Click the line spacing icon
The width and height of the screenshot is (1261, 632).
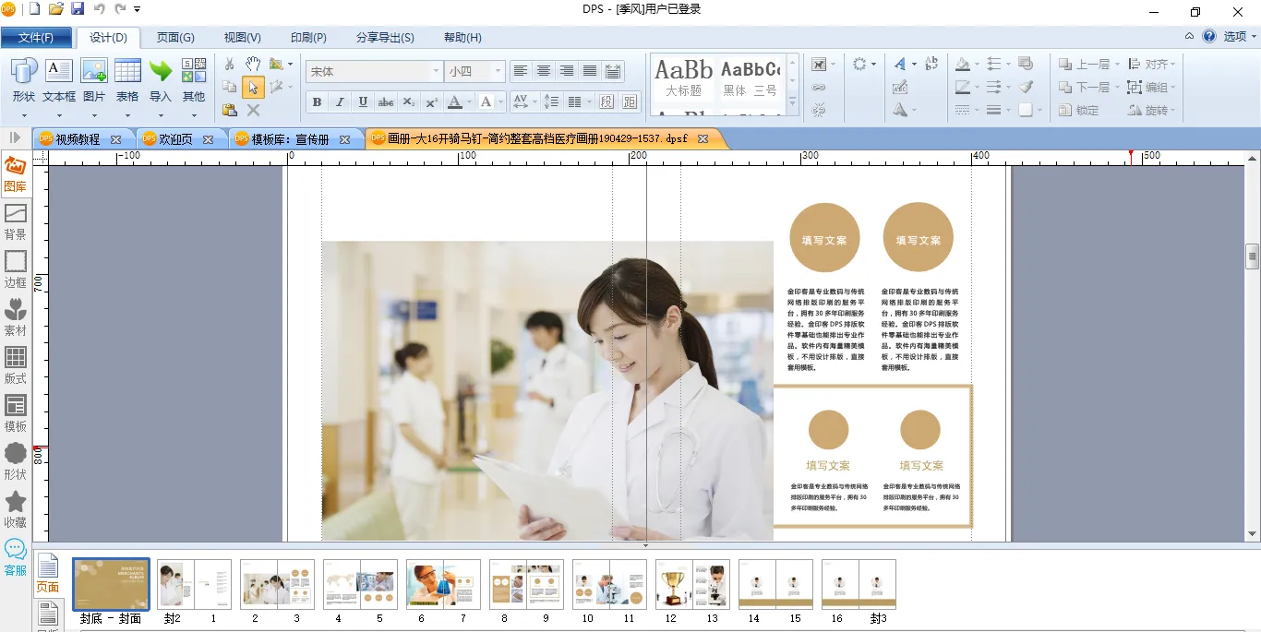[551, 101]
